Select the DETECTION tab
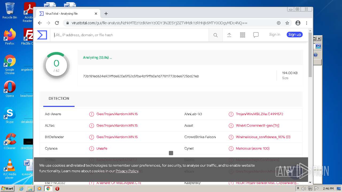The height and width of the screenshot is (192, 342). point(59,98)
